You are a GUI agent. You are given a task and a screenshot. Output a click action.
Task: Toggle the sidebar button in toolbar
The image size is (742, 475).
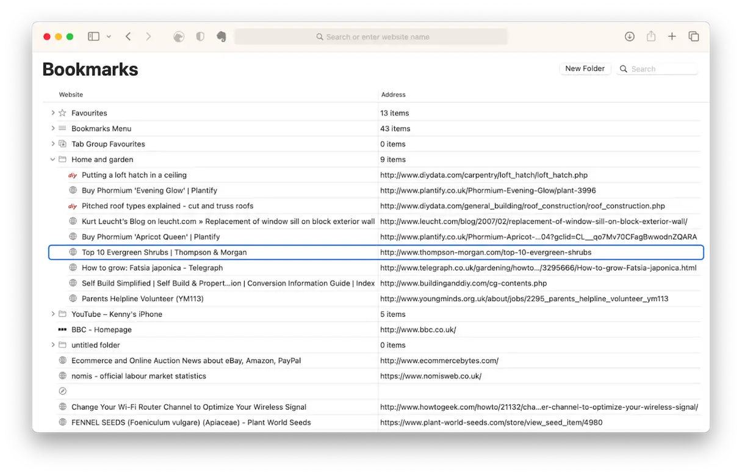(x=93, y=37)
